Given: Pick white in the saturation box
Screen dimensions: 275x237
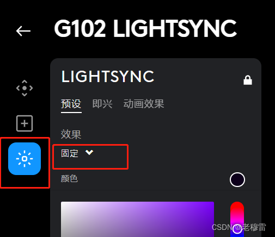Looking at the screenshot, I should pos(63,203).
